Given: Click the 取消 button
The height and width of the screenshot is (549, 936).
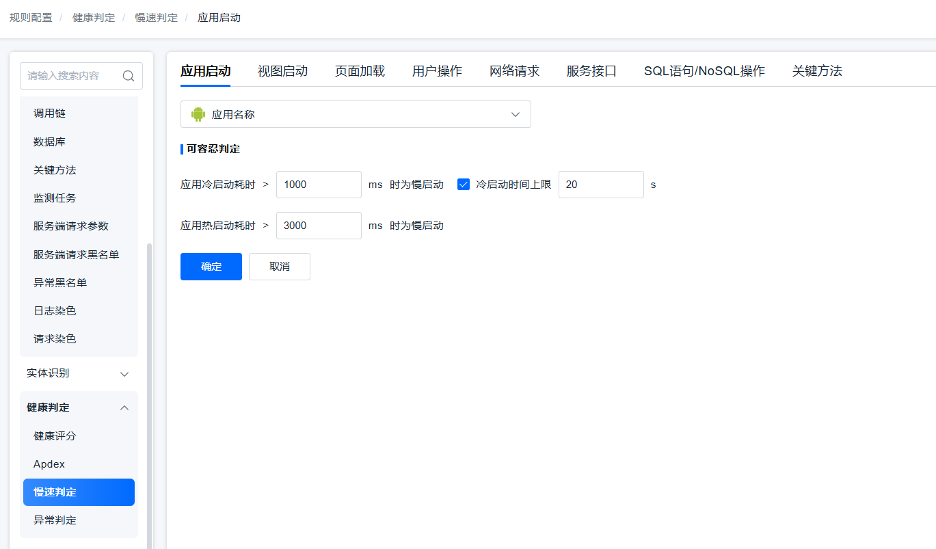Looking at the screenshot, I should pos(280,267).
